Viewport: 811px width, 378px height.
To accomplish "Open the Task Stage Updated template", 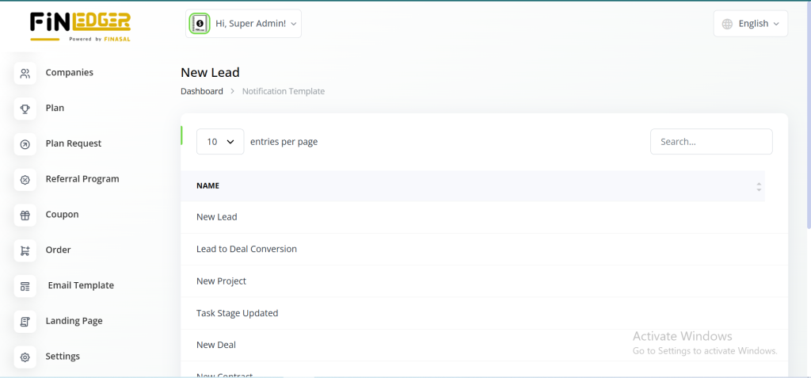I will (x=237, y=313).
